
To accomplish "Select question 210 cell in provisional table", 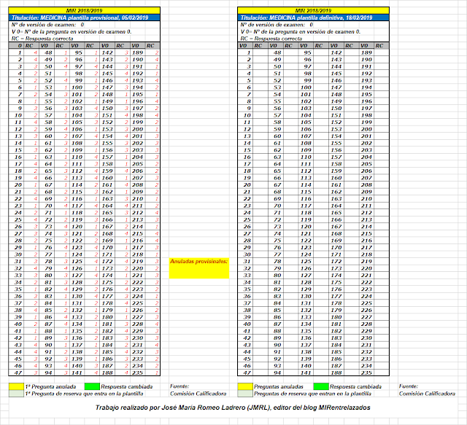I will pos(138,199).
